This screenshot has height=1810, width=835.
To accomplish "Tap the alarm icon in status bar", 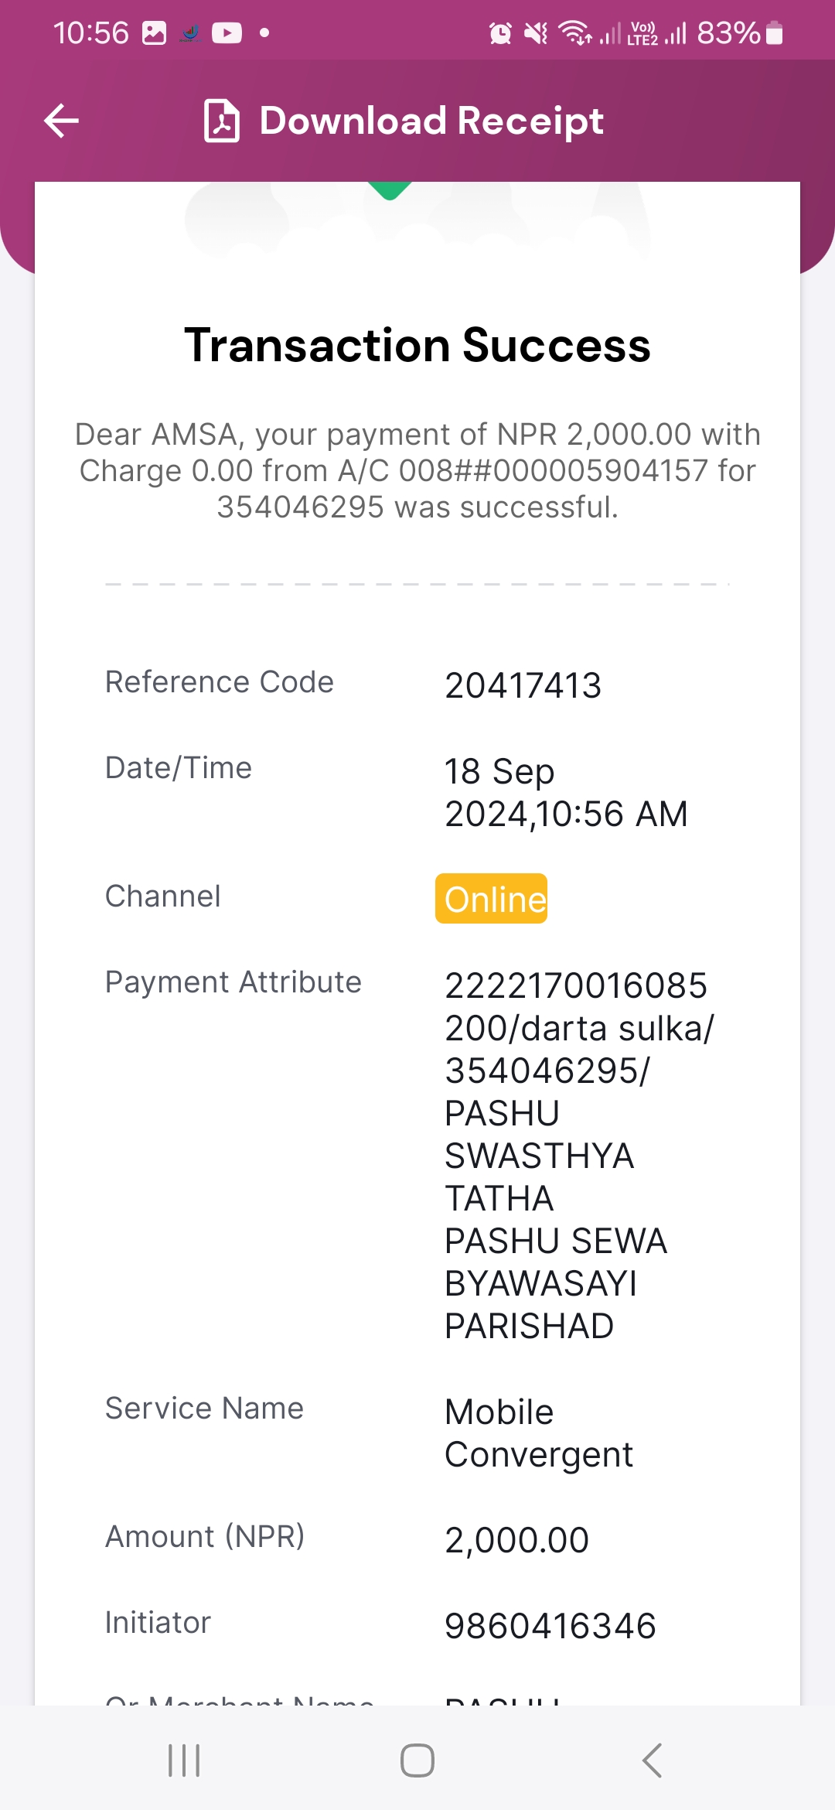I will [x=500, y=33].
